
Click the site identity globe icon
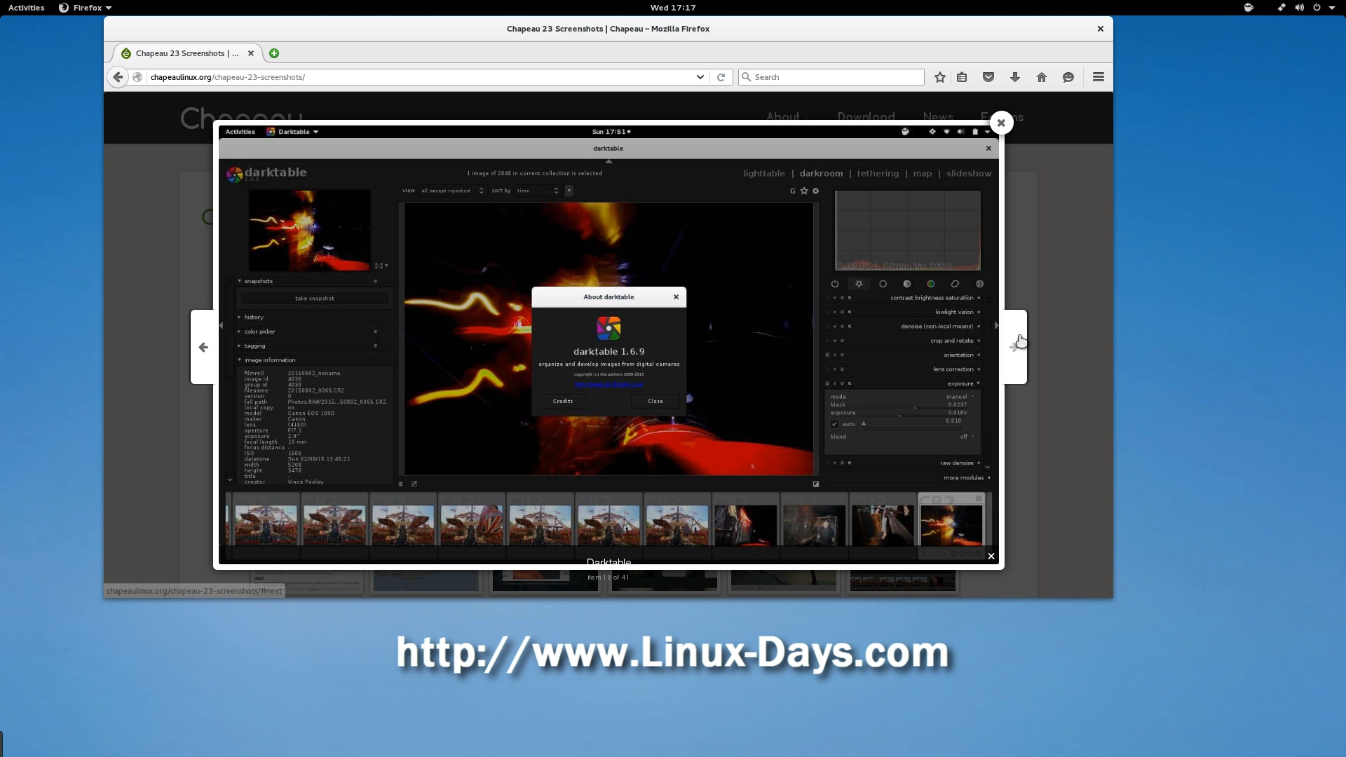coord(138,77)
